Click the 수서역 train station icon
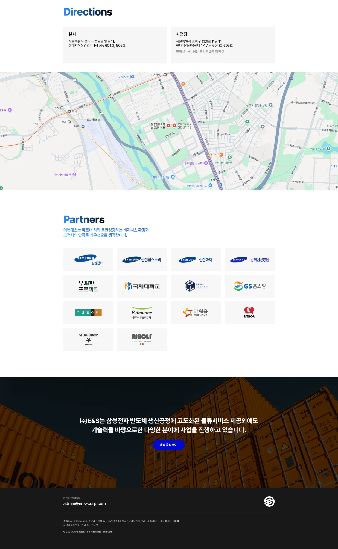The image size is (338, 549). (x=83, y=126)
